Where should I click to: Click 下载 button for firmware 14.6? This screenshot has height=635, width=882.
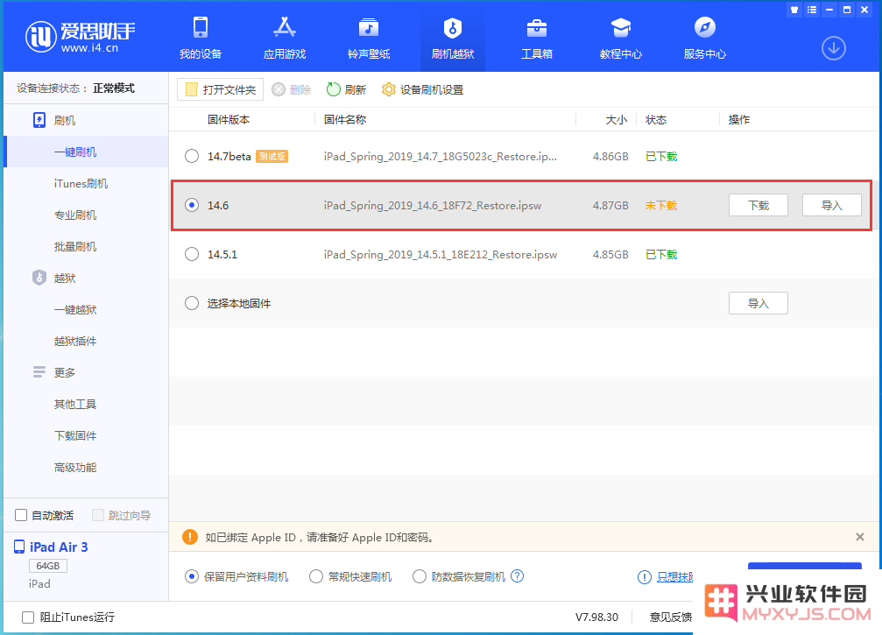(758, 205)
